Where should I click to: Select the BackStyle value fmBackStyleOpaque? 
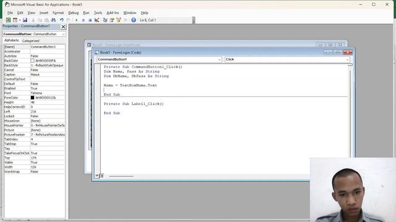[x=47, y=65]
